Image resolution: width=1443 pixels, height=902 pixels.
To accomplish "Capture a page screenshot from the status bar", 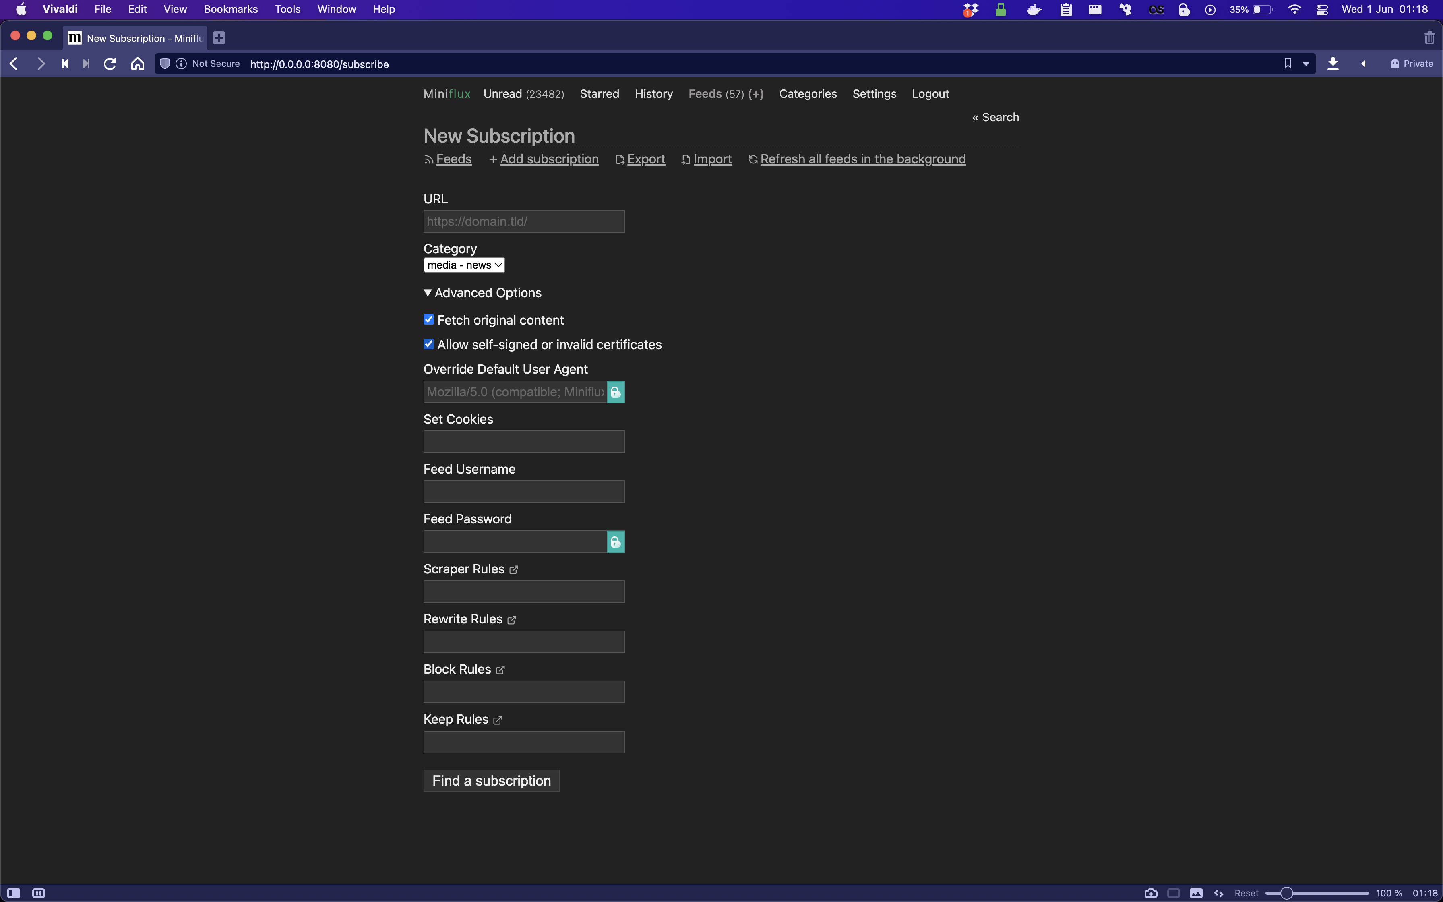I will point(1151,892).
